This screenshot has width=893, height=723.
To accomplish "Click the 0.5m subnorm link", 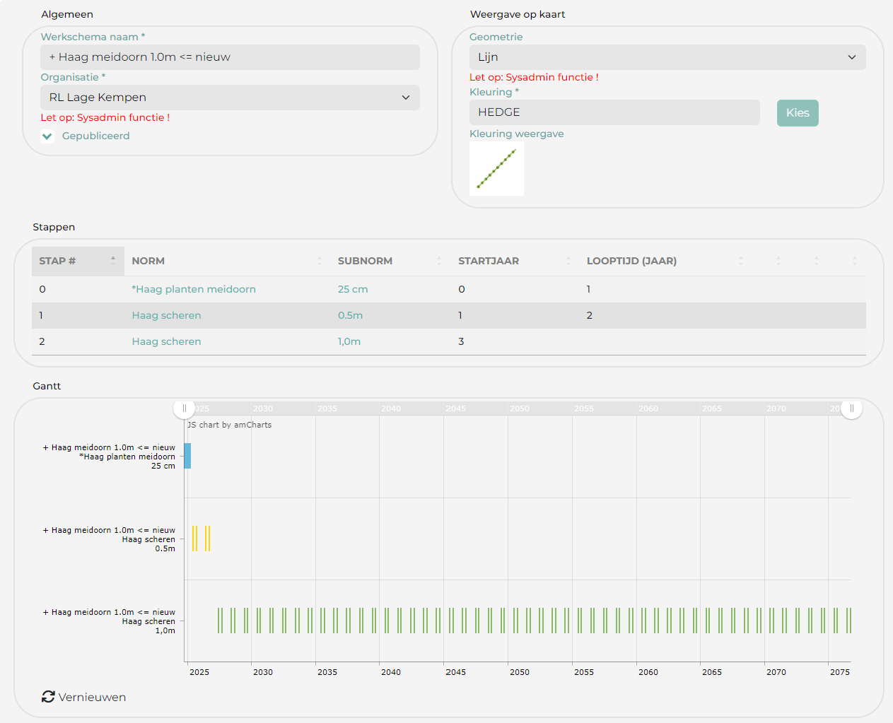I will [350, 315].
